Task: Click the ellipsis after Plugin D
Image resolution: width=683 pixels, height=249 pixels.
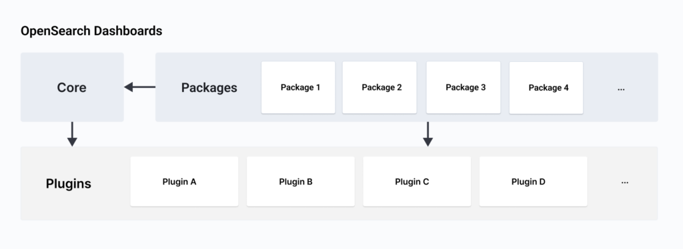Action: pos(624,182)
